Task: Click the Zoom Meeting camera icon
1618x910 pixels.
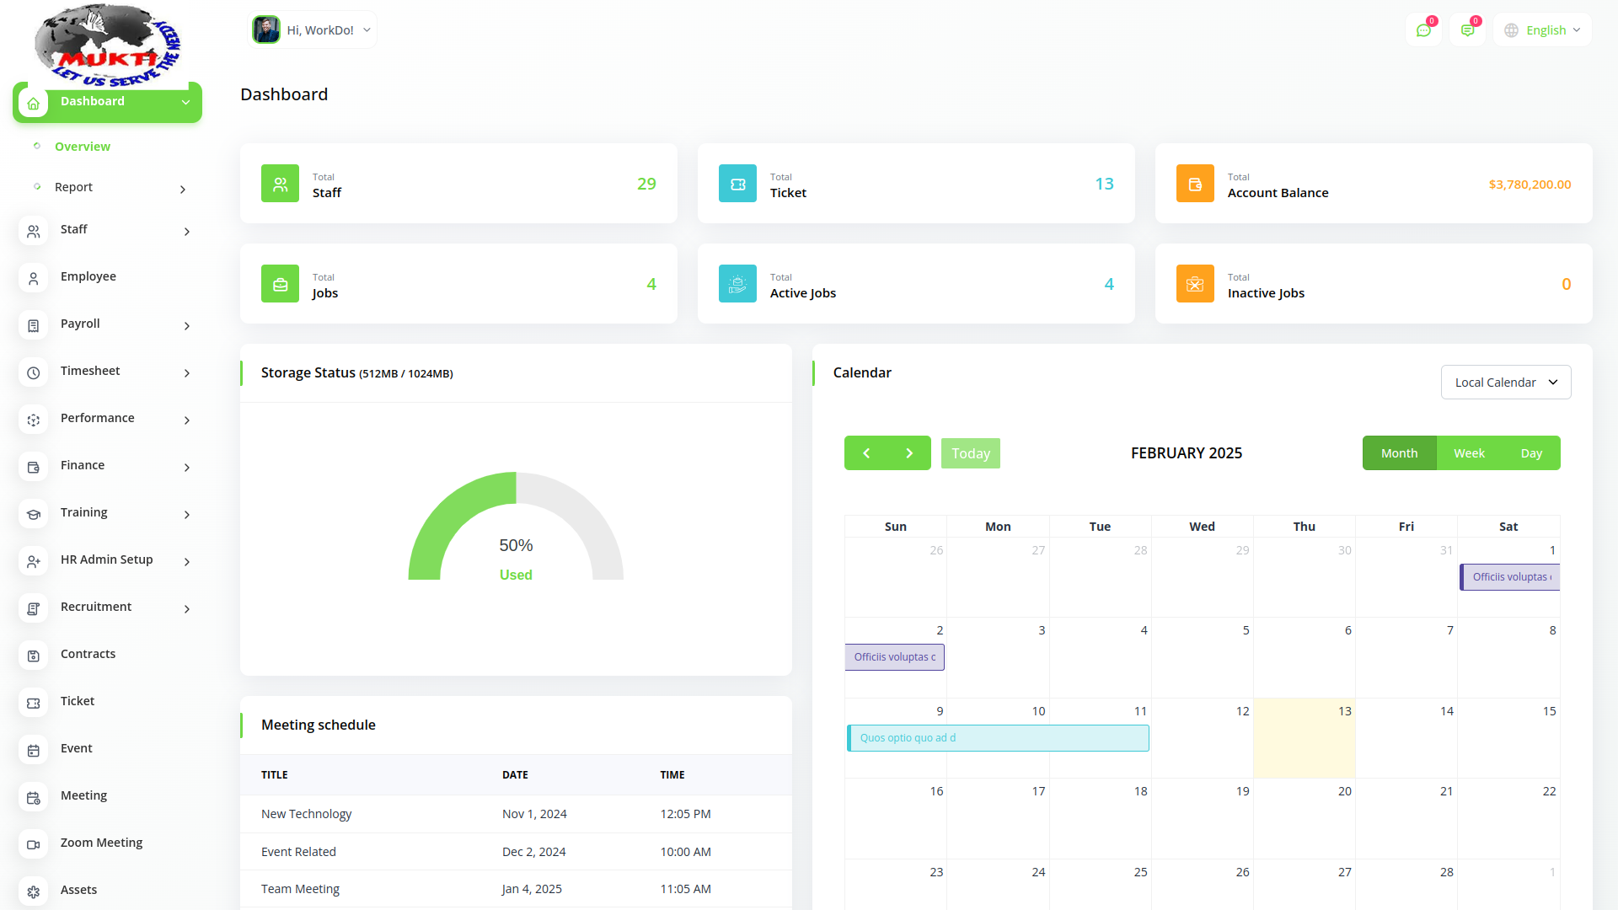Action: pyautogui.click(x=33, y=844)
